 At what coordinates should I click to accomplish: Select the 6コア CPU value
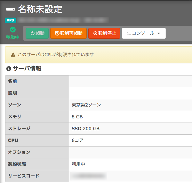coord(78,140)
